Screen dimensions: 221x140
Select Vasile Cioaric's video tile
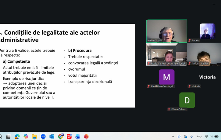(x=166, y=31)
